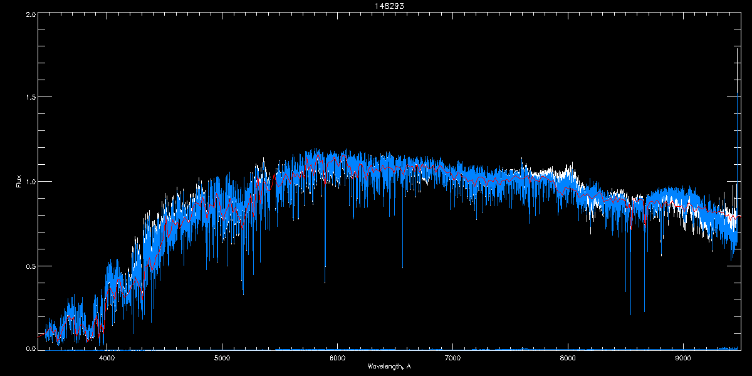Image resolution: width=752 pixels, height=376 pixels.
Task: Click the white spectrum bump near 8000 Å
Action: click(569, 169)
